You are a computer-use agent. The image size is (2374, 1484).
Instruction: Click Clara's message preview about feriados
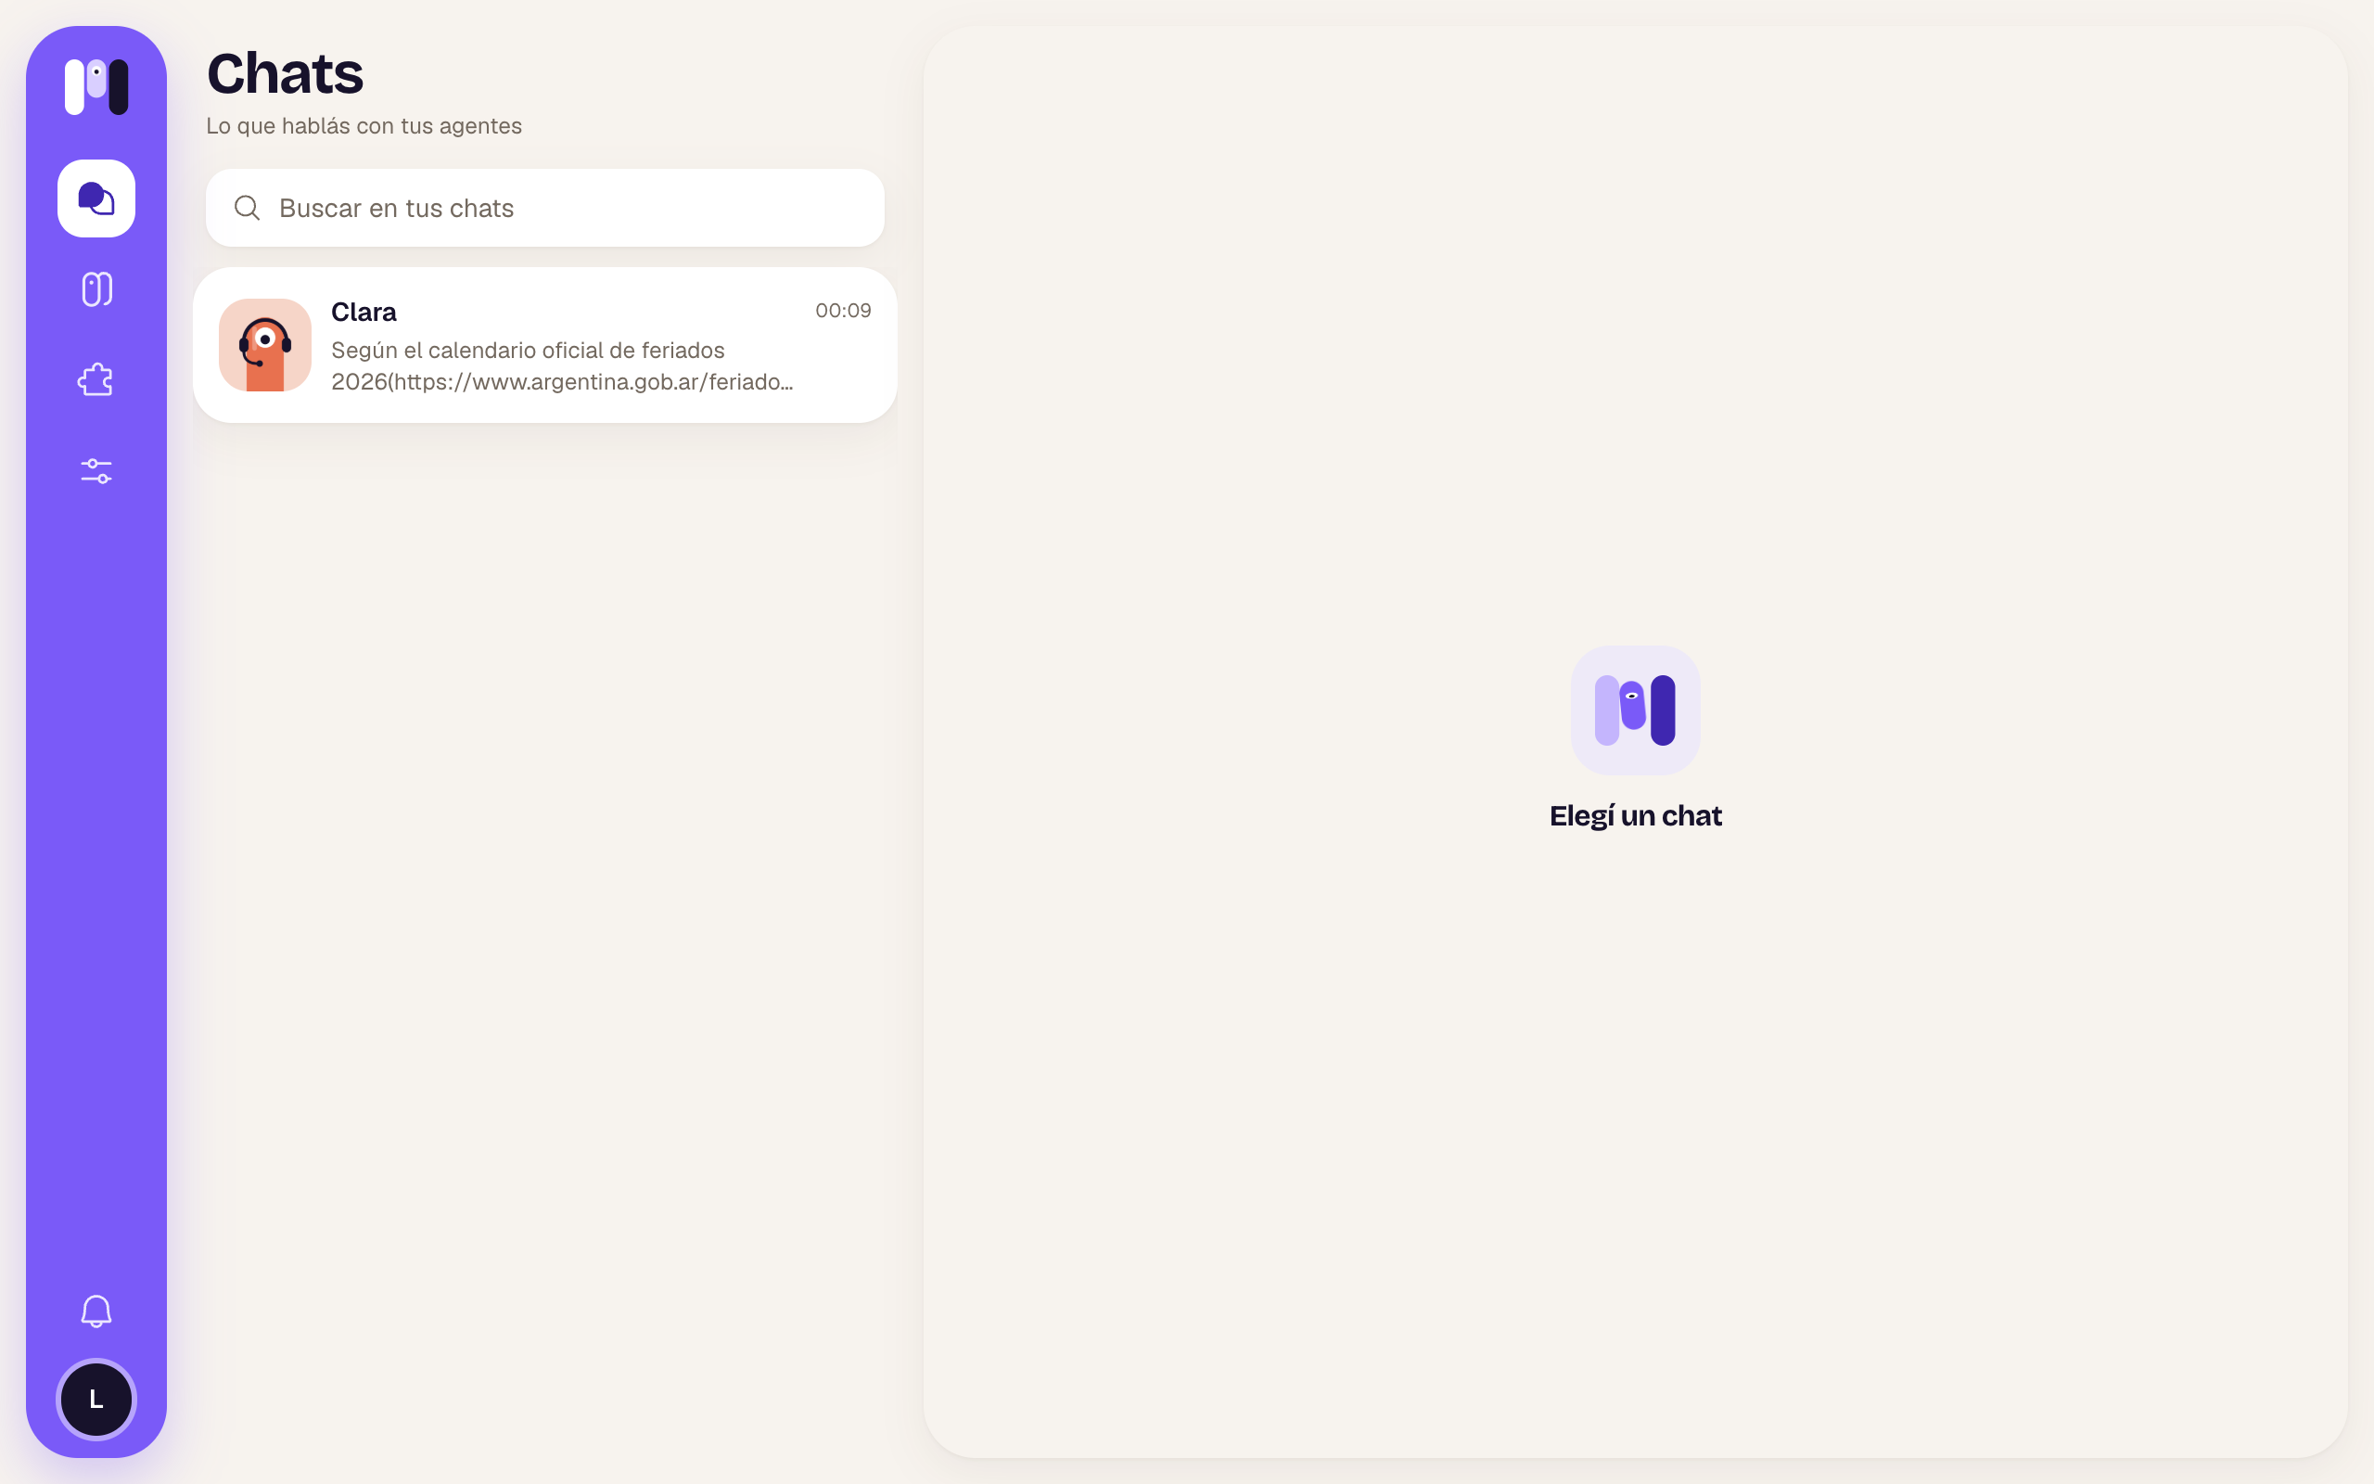click(562, 366)
